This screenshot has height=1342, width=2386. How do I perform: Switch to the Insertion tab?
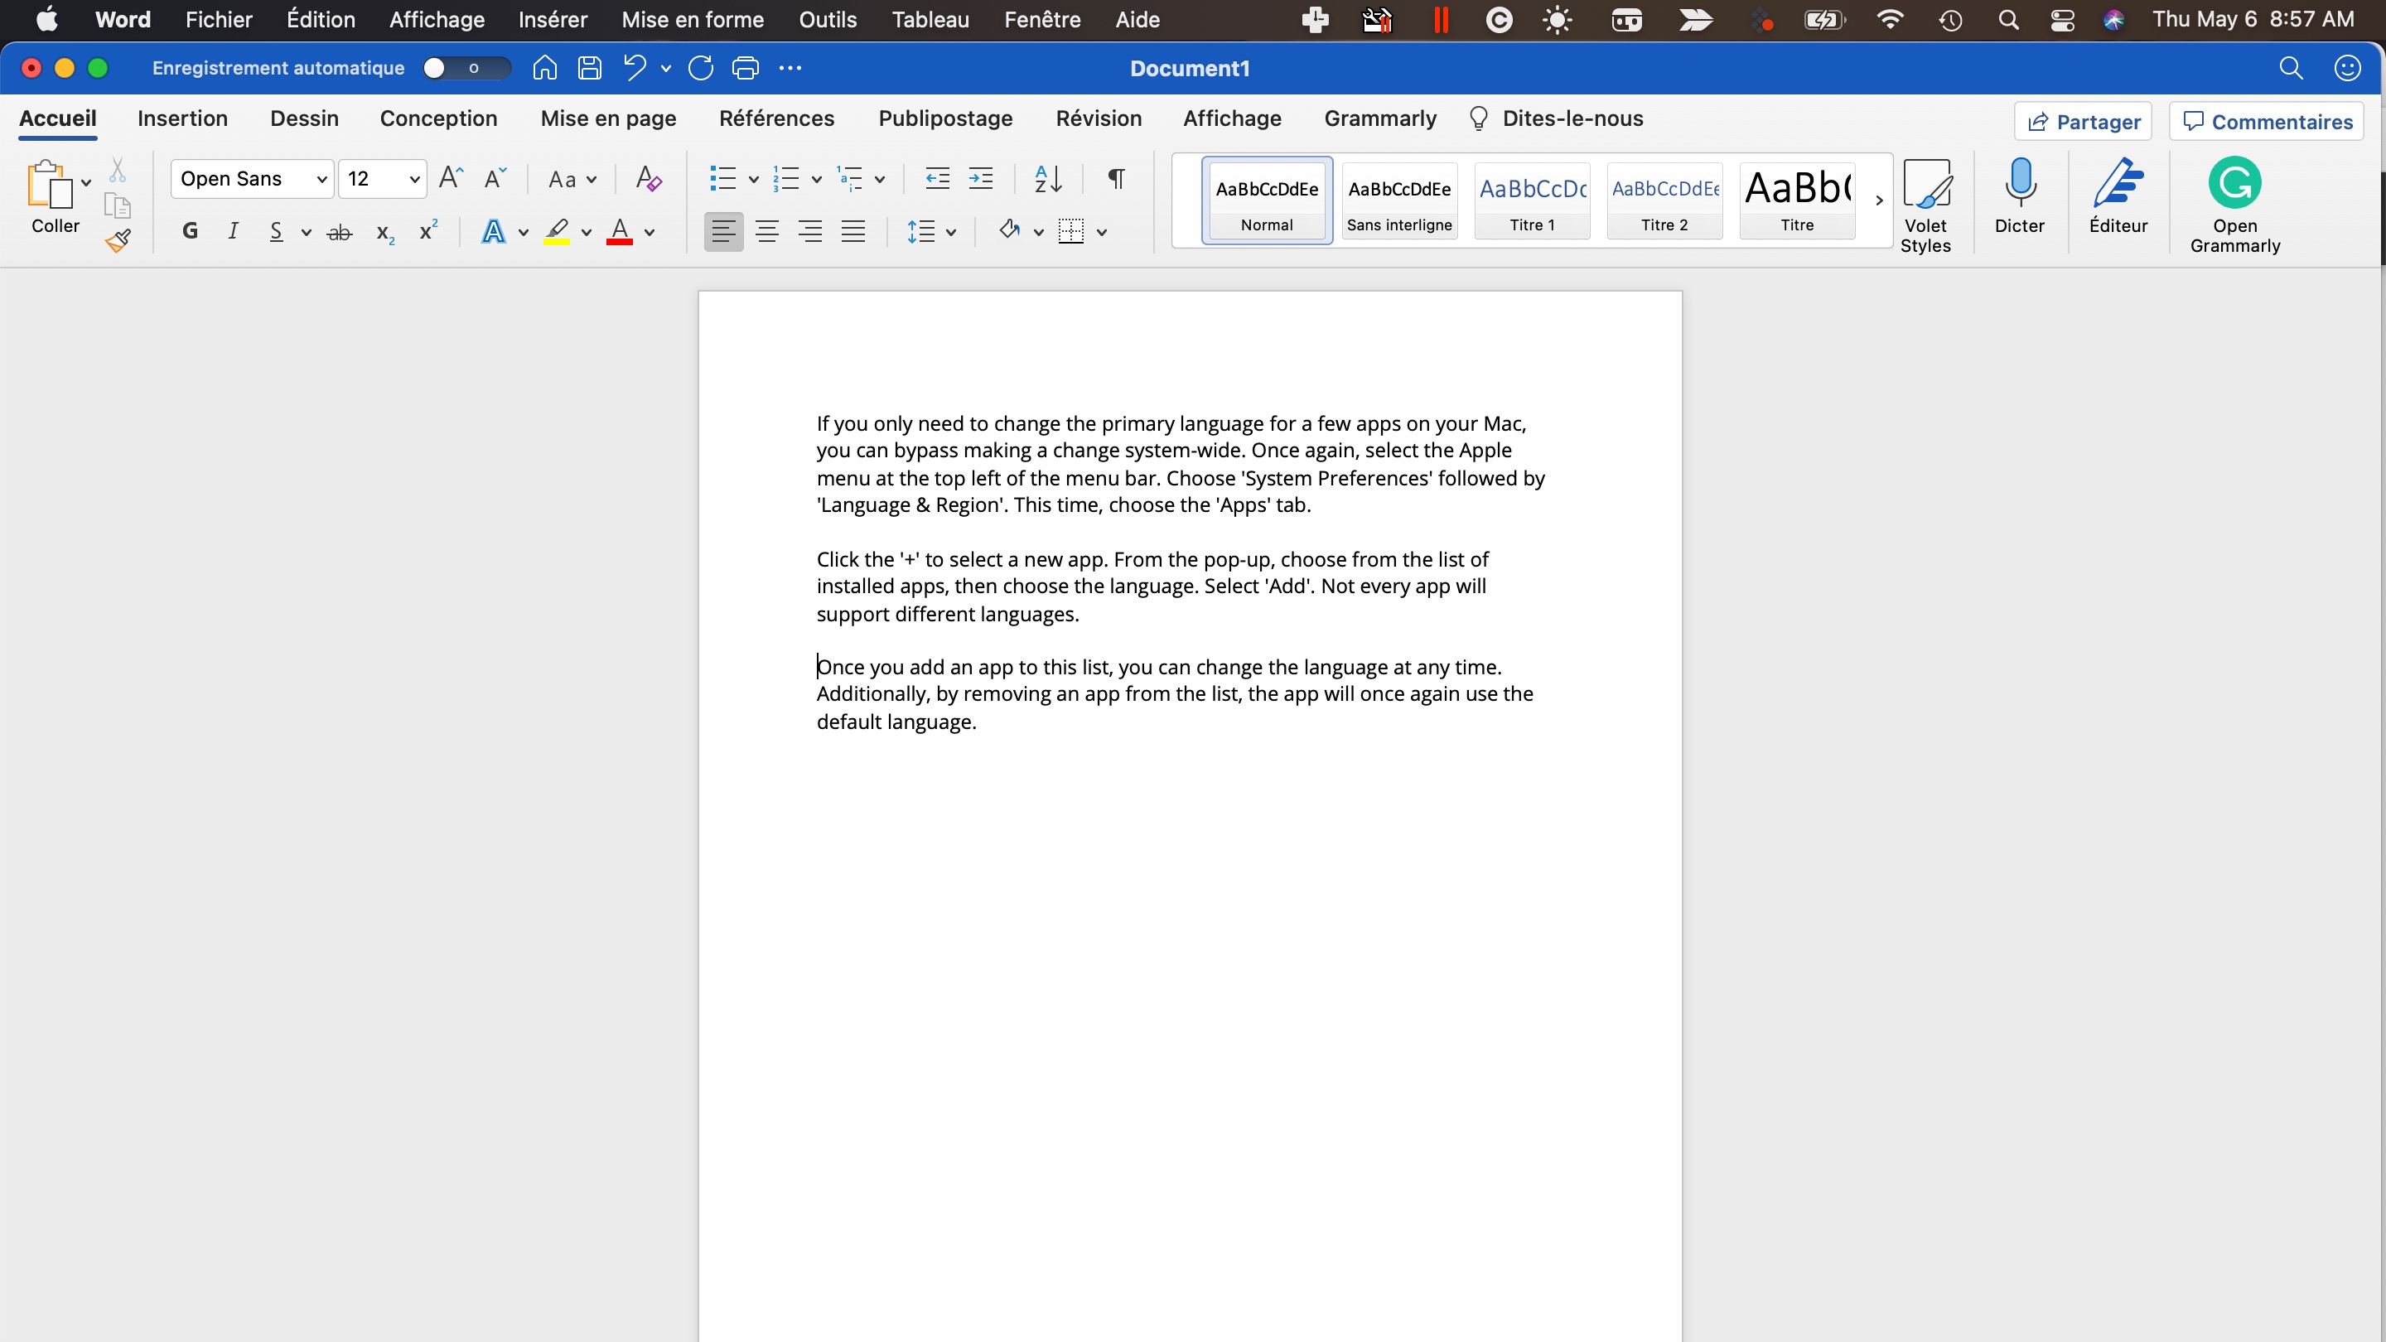(x=182, y=118)
